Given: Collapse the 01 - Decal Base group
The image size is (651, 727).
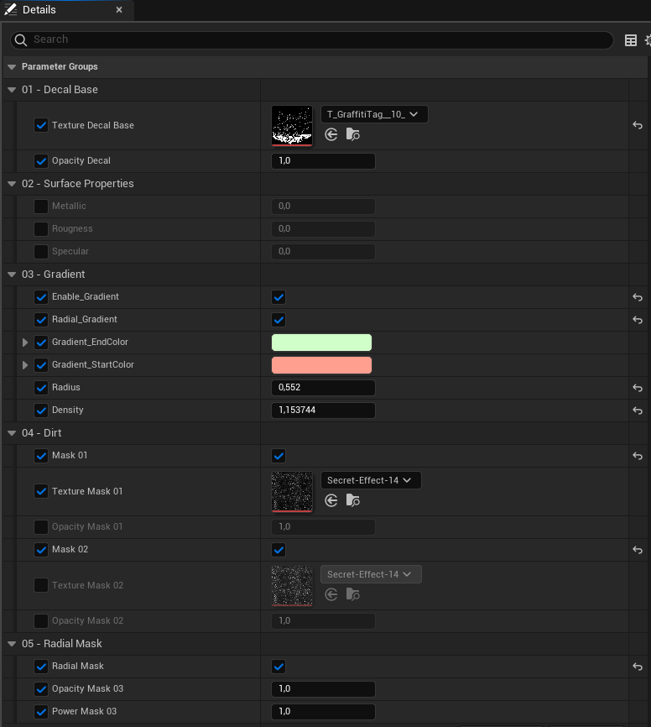Looking at the screenshot, I should [x=12, y=90].
